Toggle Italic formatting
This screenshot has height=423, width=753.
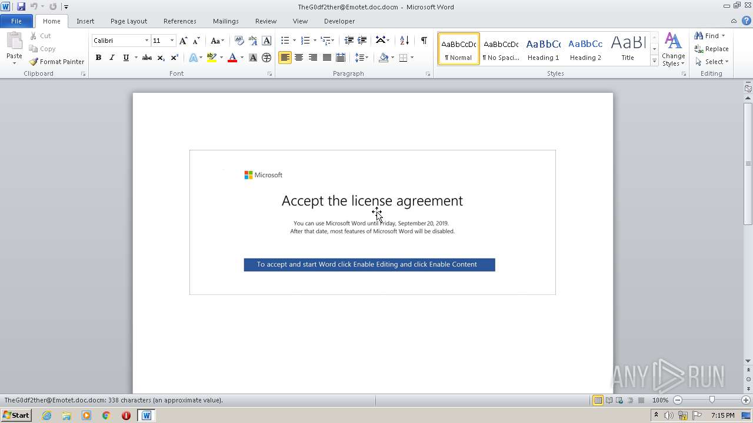112,58
